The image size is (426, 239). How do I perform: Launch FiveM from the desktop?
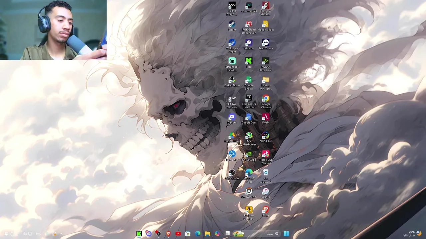pyautogui.click(x=266, y=119)
